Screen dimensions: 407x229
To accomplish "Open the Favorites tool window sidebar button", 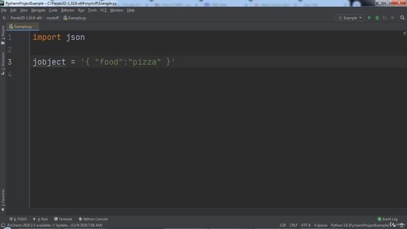I will [3, 200].
